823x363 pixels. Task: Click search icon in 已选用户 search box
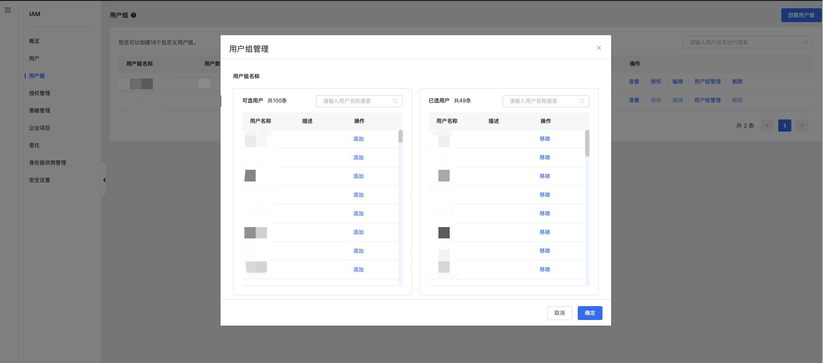click(582, 101)
